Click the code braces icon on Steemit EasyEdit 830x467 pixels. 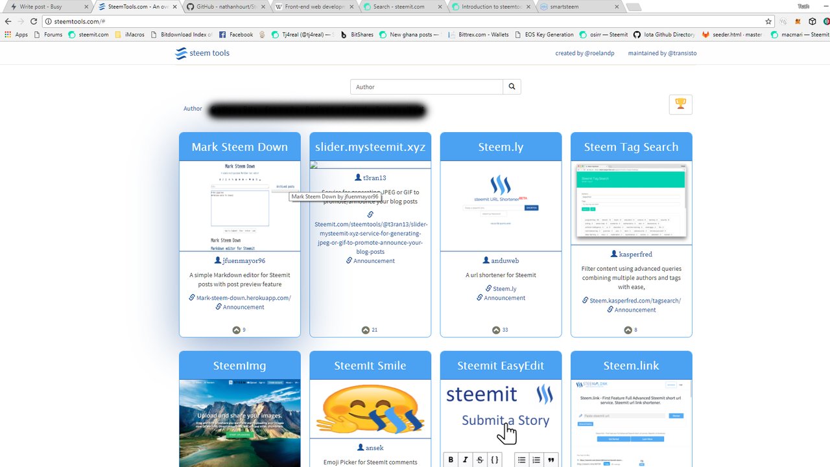point(495,459)
